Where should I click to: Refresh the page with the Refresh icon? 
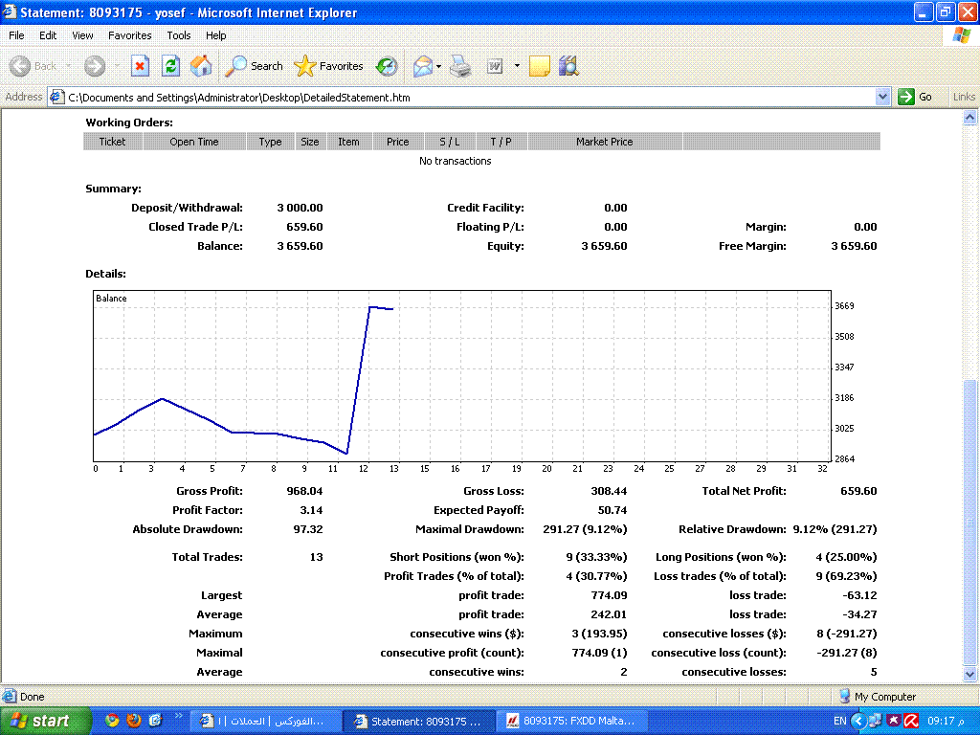click(170, 66)
